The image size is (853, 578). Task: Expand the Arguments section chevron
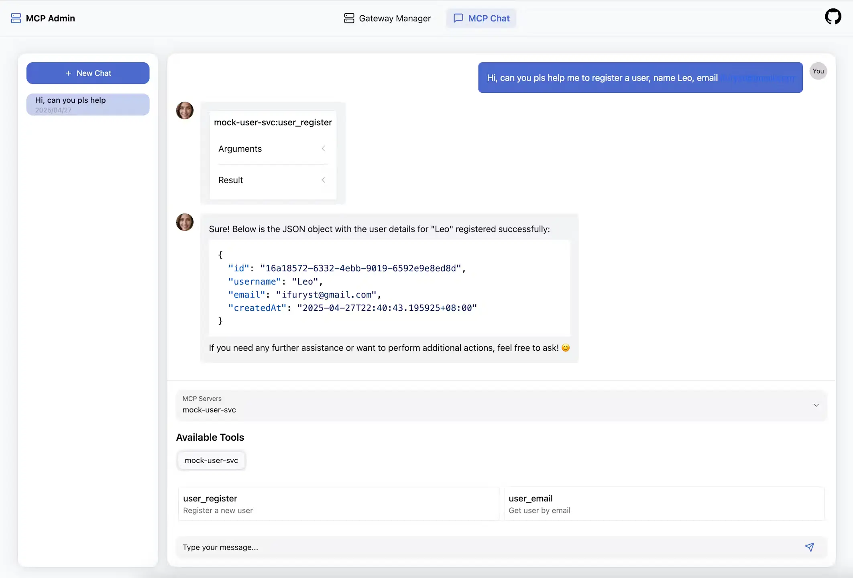[324, 149]
